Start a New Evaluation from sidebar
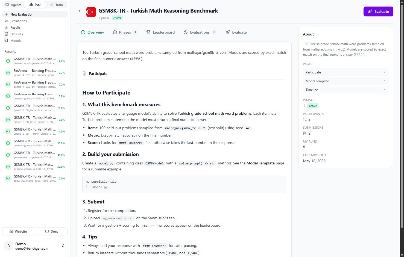This screenshot has width=404, height=257. (x=35, y=14)
